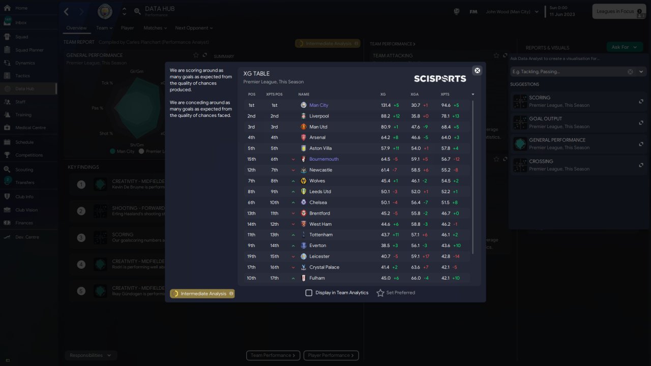Sort the table by the XPTS column
Image resolution: width=651 pixels, height=366 pixels.
[x=445, y=95]
